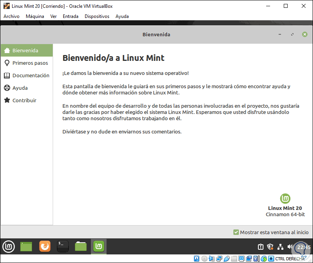This screenshot has width=313, height=263.
Task: Select the Welcome app taskbar button
Action: click(x=99, y=247)
